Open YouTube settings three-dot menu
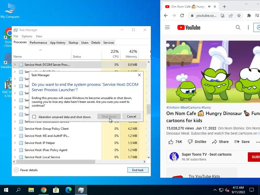 coord(248,27)
